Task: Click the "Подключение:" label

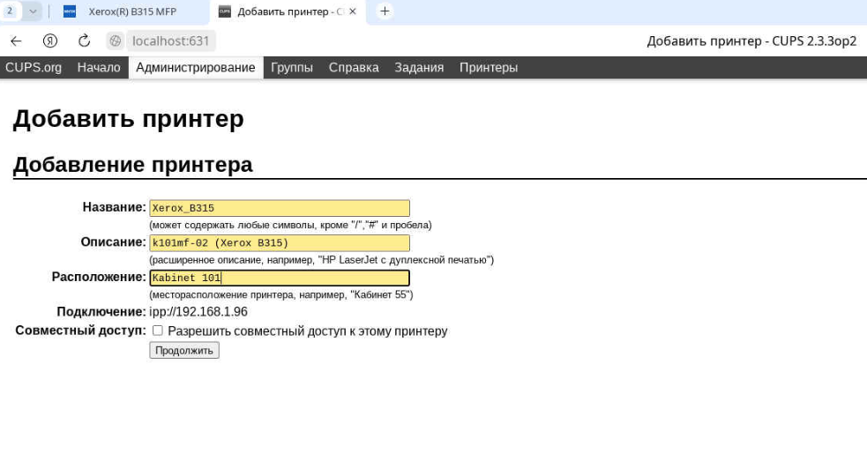Action: tap(101, 312)
